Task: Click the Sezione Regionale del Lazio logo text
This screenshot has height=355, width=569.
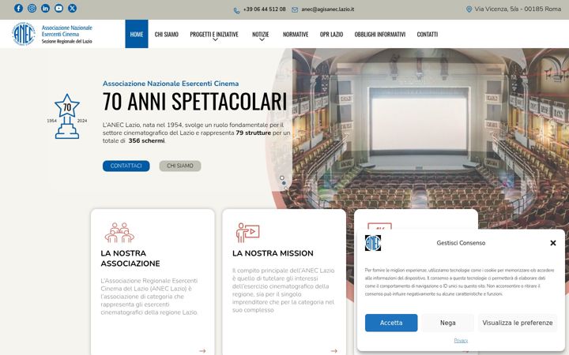Action: click(x=66, y=41)
